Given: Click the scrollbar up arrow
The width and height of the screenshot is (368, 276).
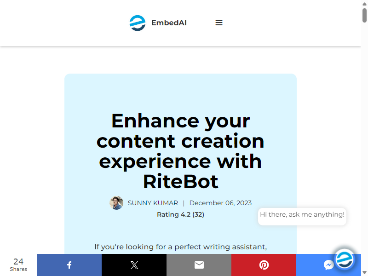Looking at the screenshot, I should tap(364, 4).
